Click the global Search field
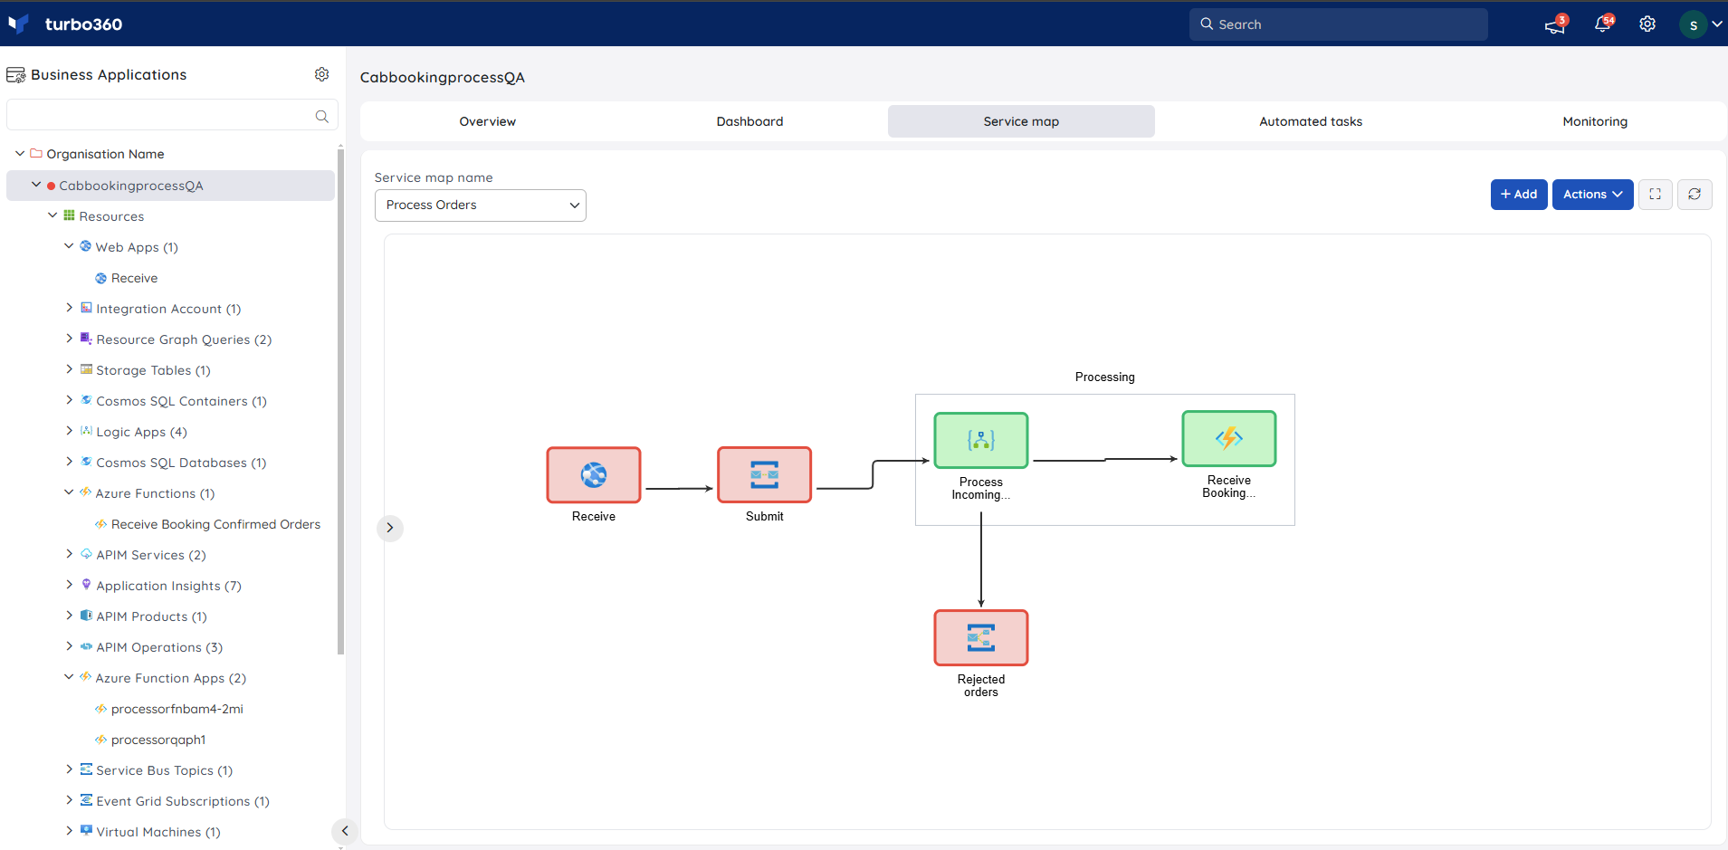This screenshot has width=1728, height=850. (x=1338, y=24)
